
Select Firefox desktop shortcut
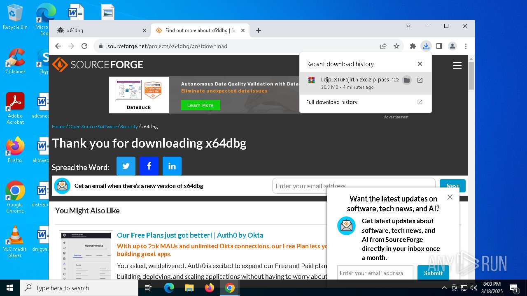(15, 150)
